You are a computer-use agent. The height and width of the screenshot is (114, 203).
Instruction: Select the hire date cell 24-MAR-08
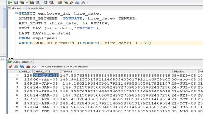pos(46,95)
